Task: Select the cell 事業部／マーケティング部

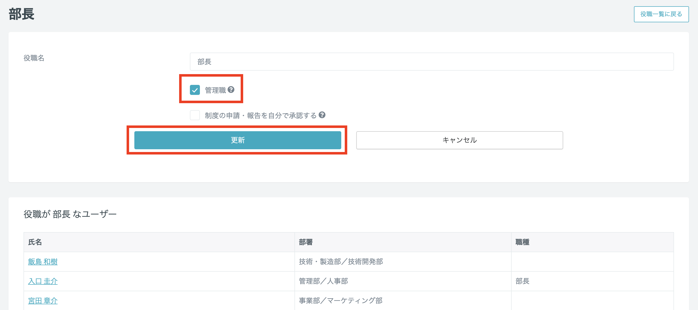Action: (403, 300)
